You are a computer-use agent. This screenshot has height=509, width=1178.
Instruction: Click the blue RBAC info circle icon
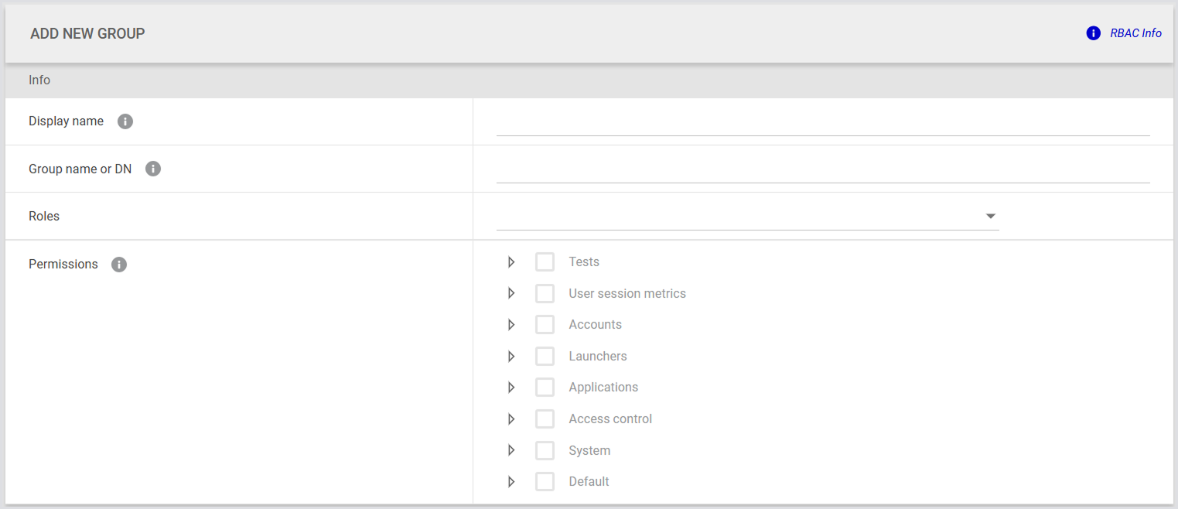click(x=1093, y=33)
